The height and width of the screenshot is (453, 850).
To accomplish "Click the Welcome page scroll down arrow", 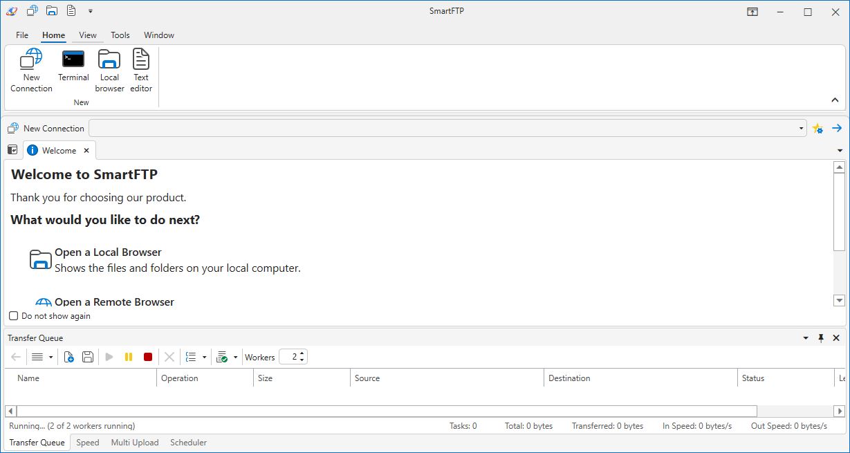I will pos(840,301).
